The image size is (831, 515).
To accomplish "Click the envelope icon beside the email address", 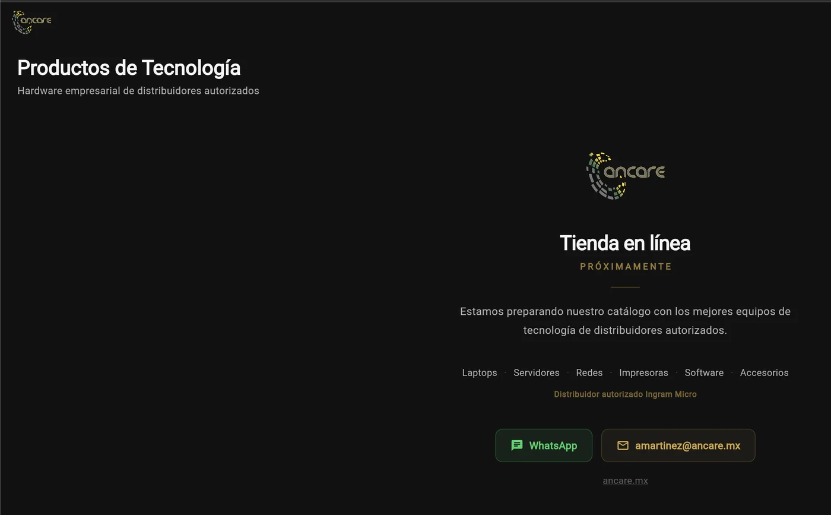I will [x=623, y=446].
